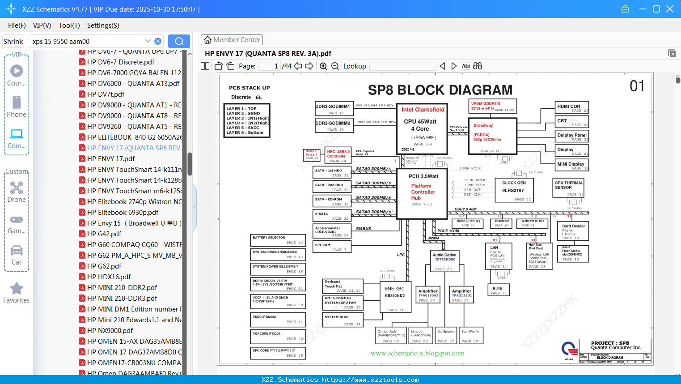
Task: Click the XZZ app logo icon
Action: point(11,9)
